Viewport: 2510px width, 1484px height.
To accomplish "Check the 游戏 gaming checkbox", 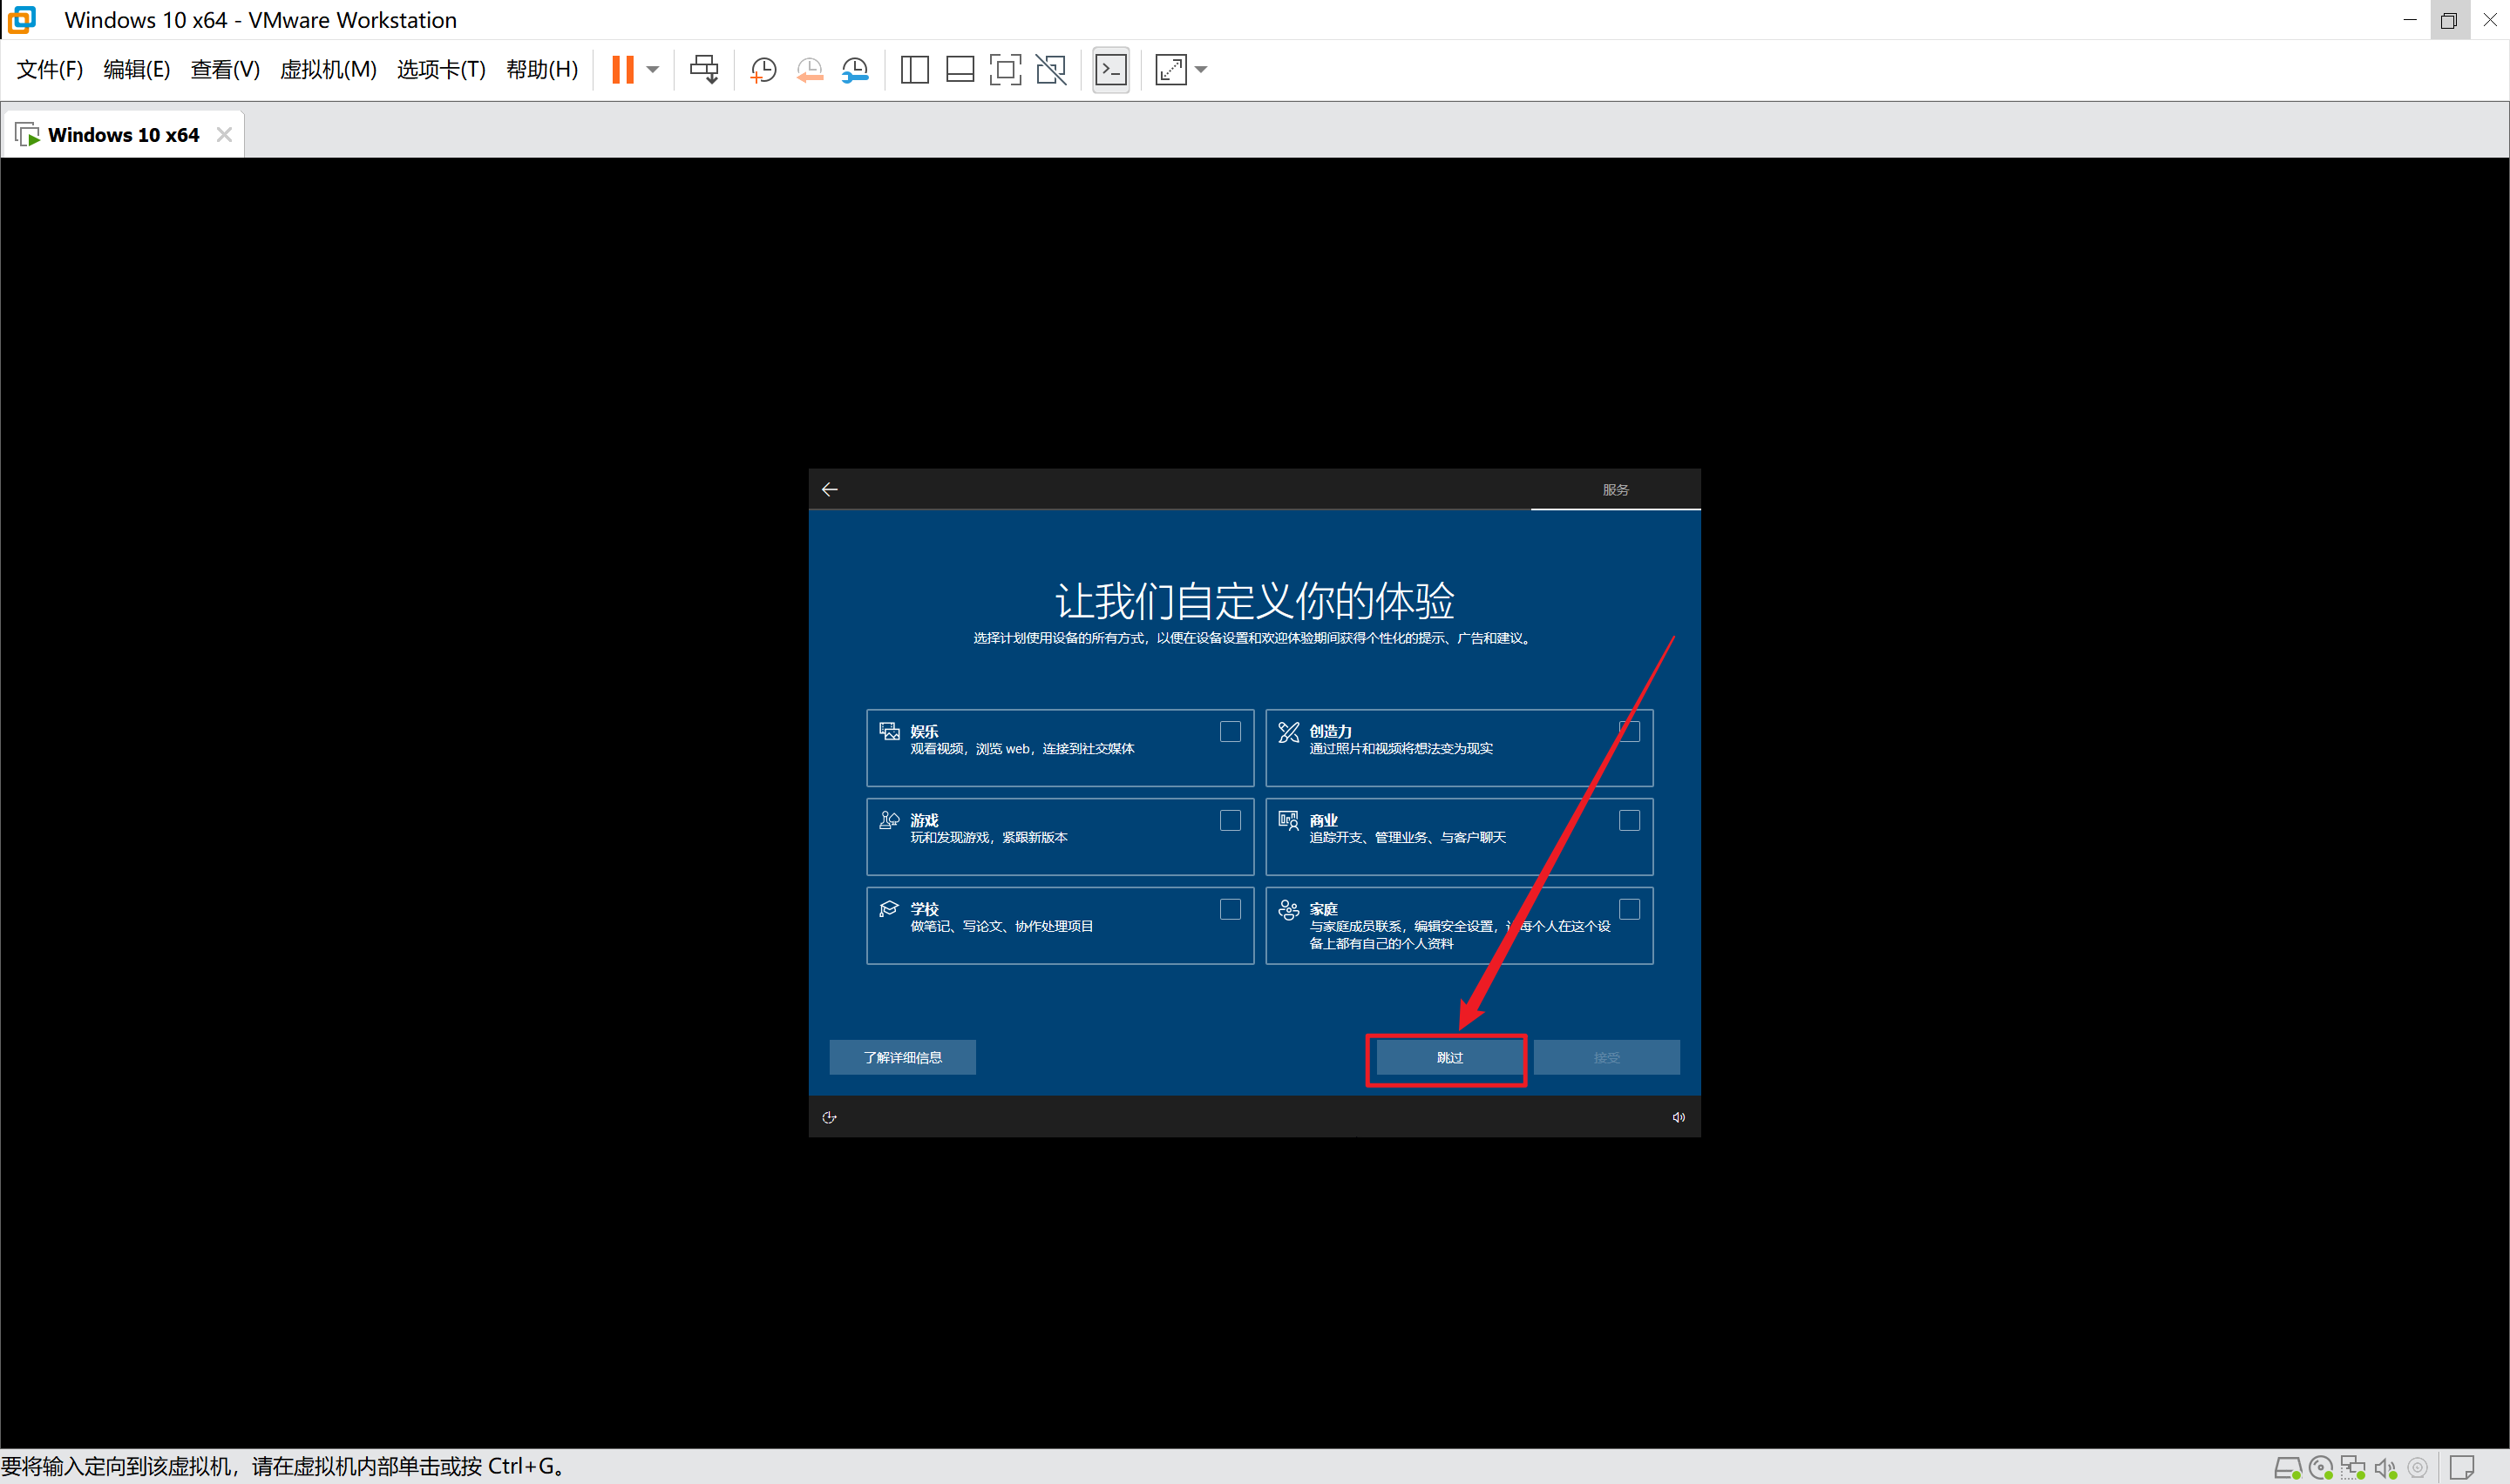I will 1230,821.
